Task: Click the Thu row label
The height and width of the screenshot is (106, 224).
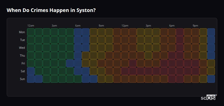Action: pyautogui.click(x=22, y=56)
